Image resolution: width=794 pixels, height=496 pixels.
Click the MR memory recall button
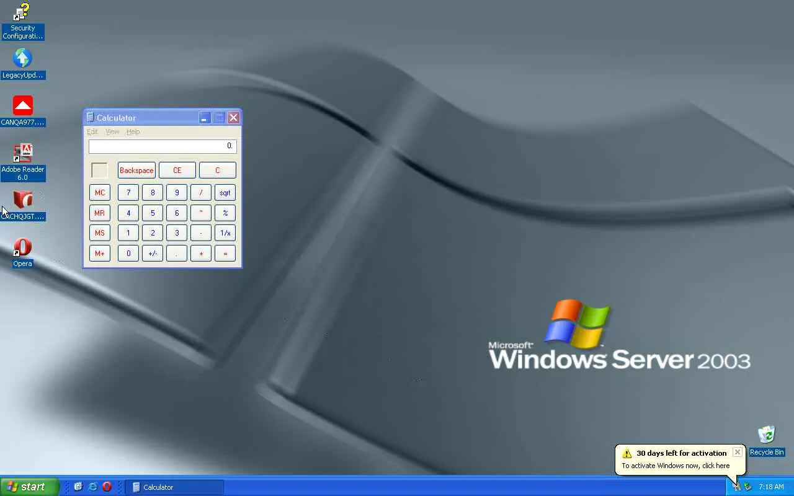tap(100, 213)
